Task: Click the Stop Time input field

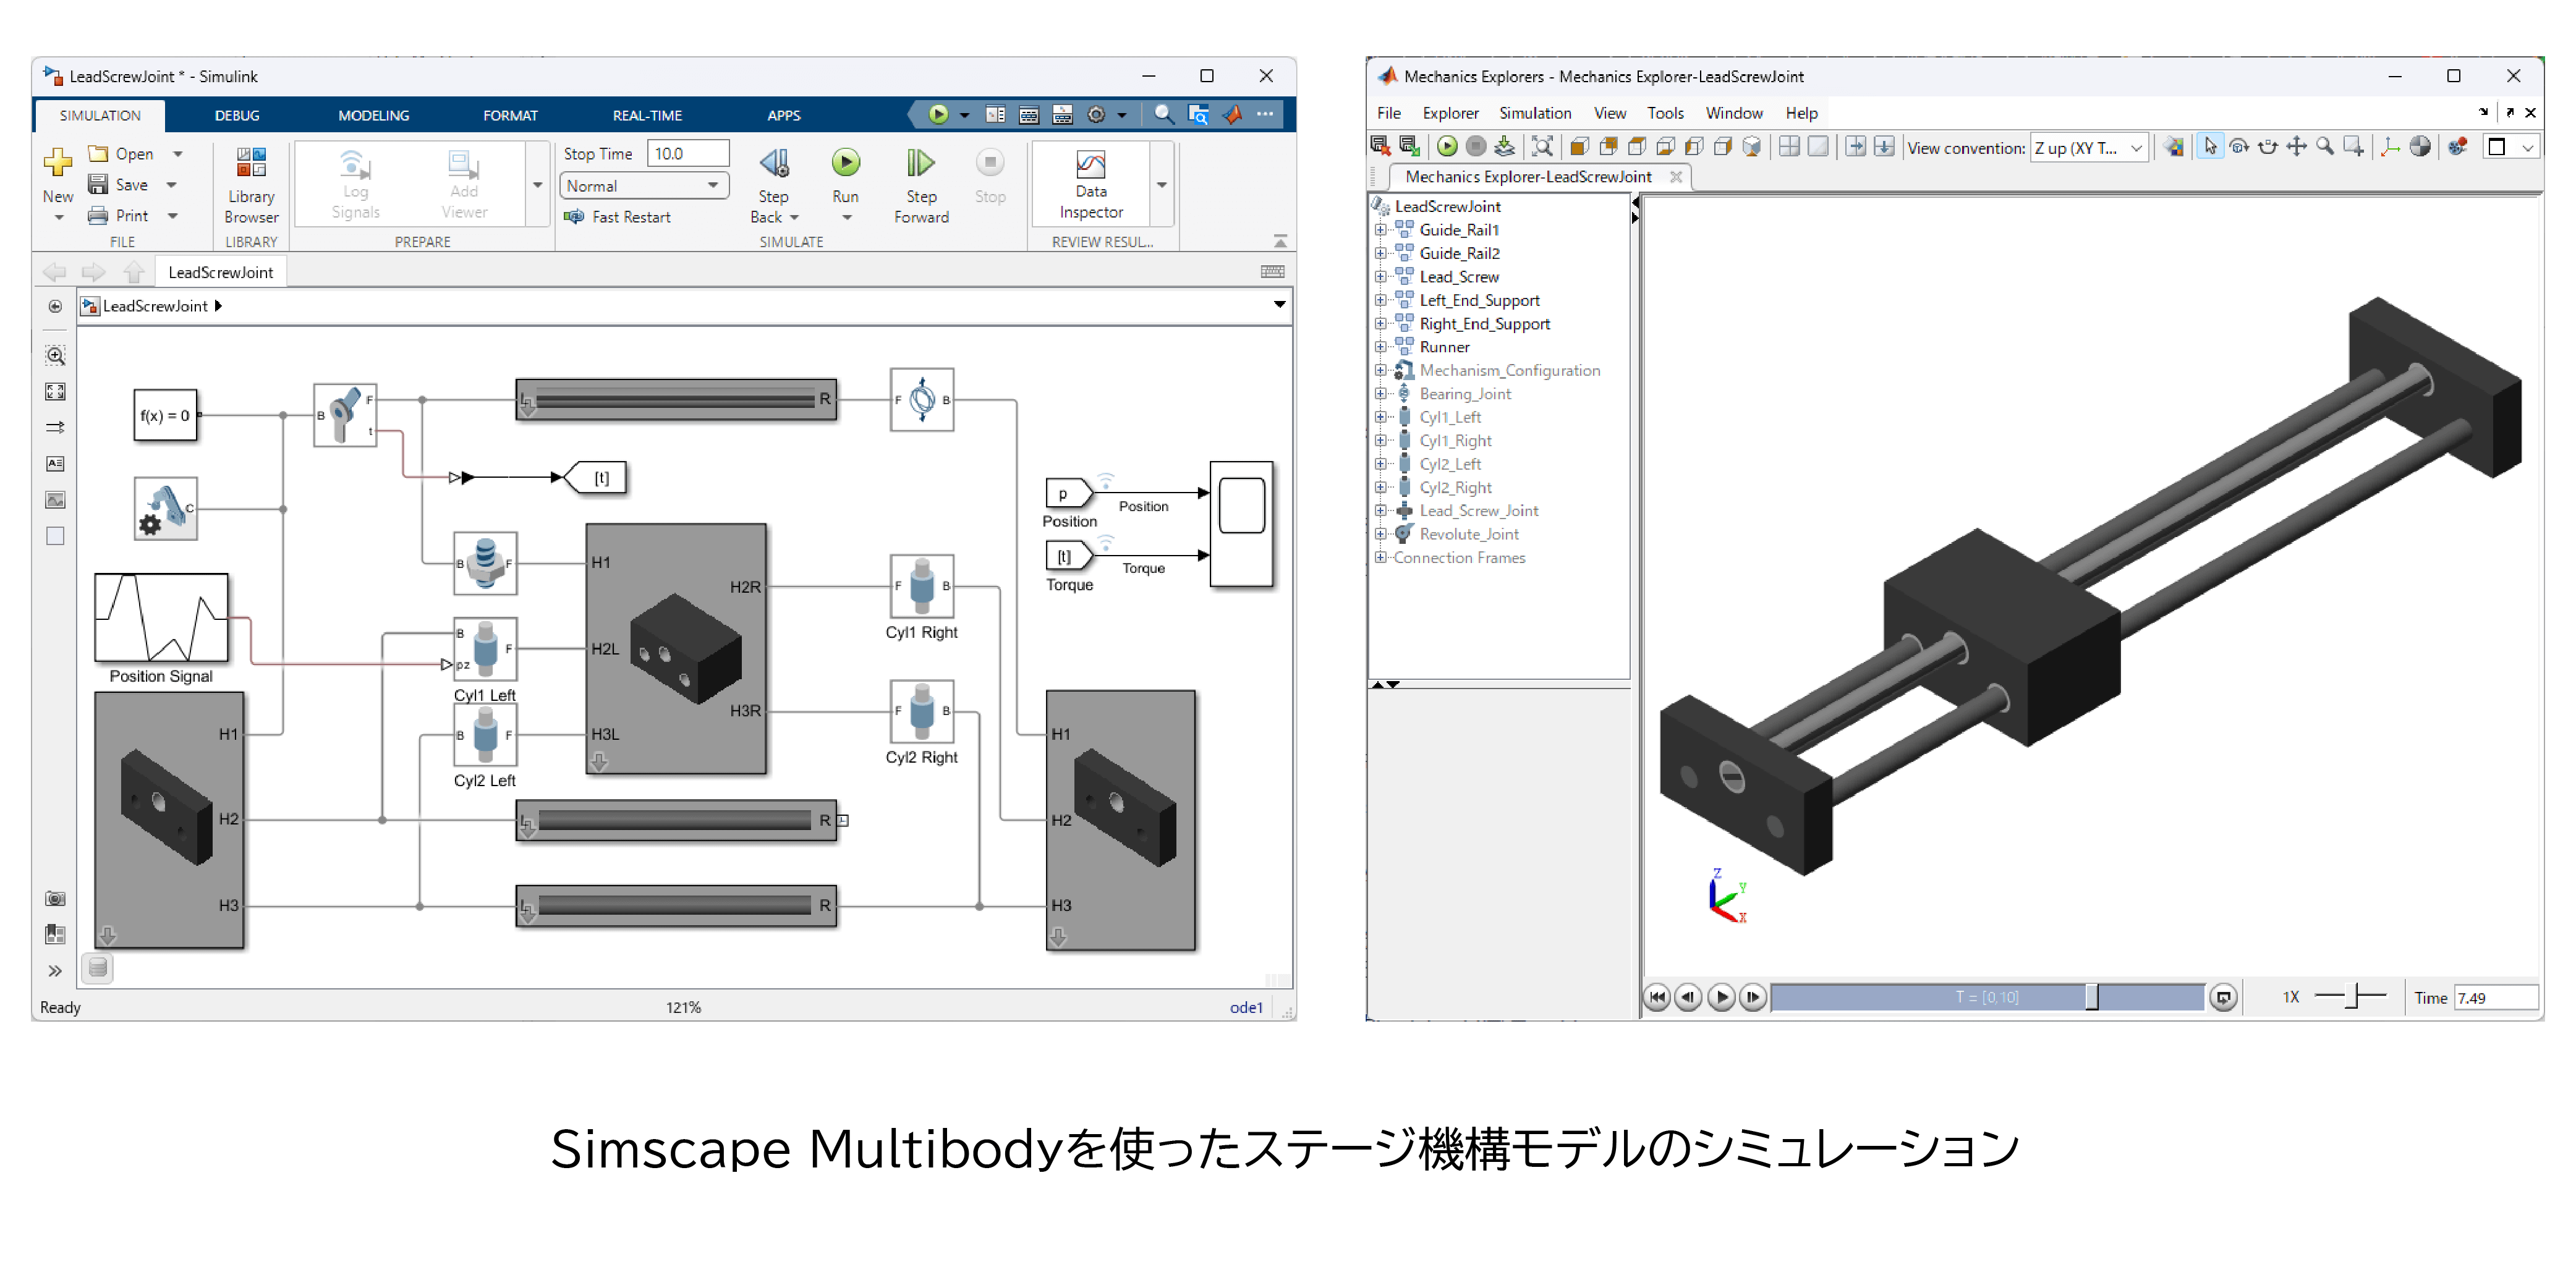Action: [689, 153]
